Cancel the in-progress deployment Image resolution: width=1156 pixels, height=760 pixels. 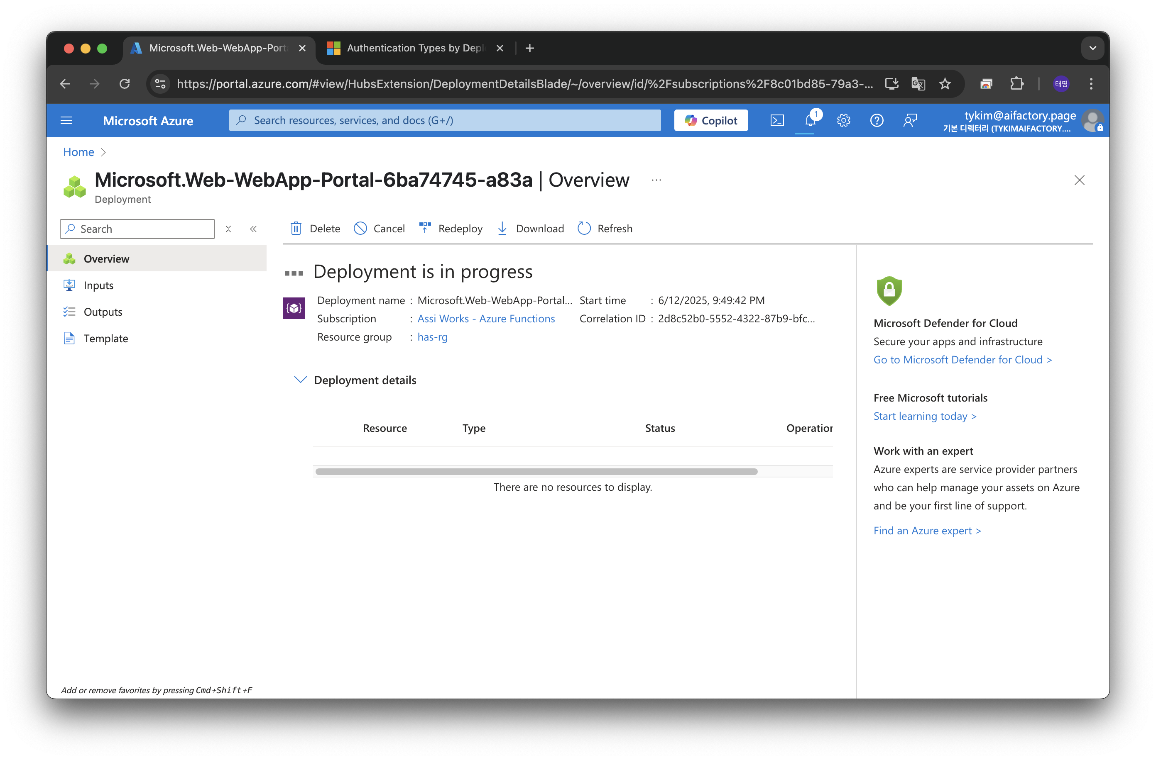coord(380,229)
